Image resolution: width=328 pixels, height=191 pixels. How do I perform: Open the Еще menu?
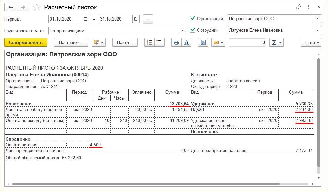point(310,42)
